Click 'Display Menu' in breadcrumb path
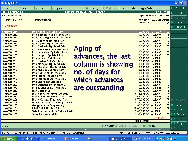 [39, 133]
